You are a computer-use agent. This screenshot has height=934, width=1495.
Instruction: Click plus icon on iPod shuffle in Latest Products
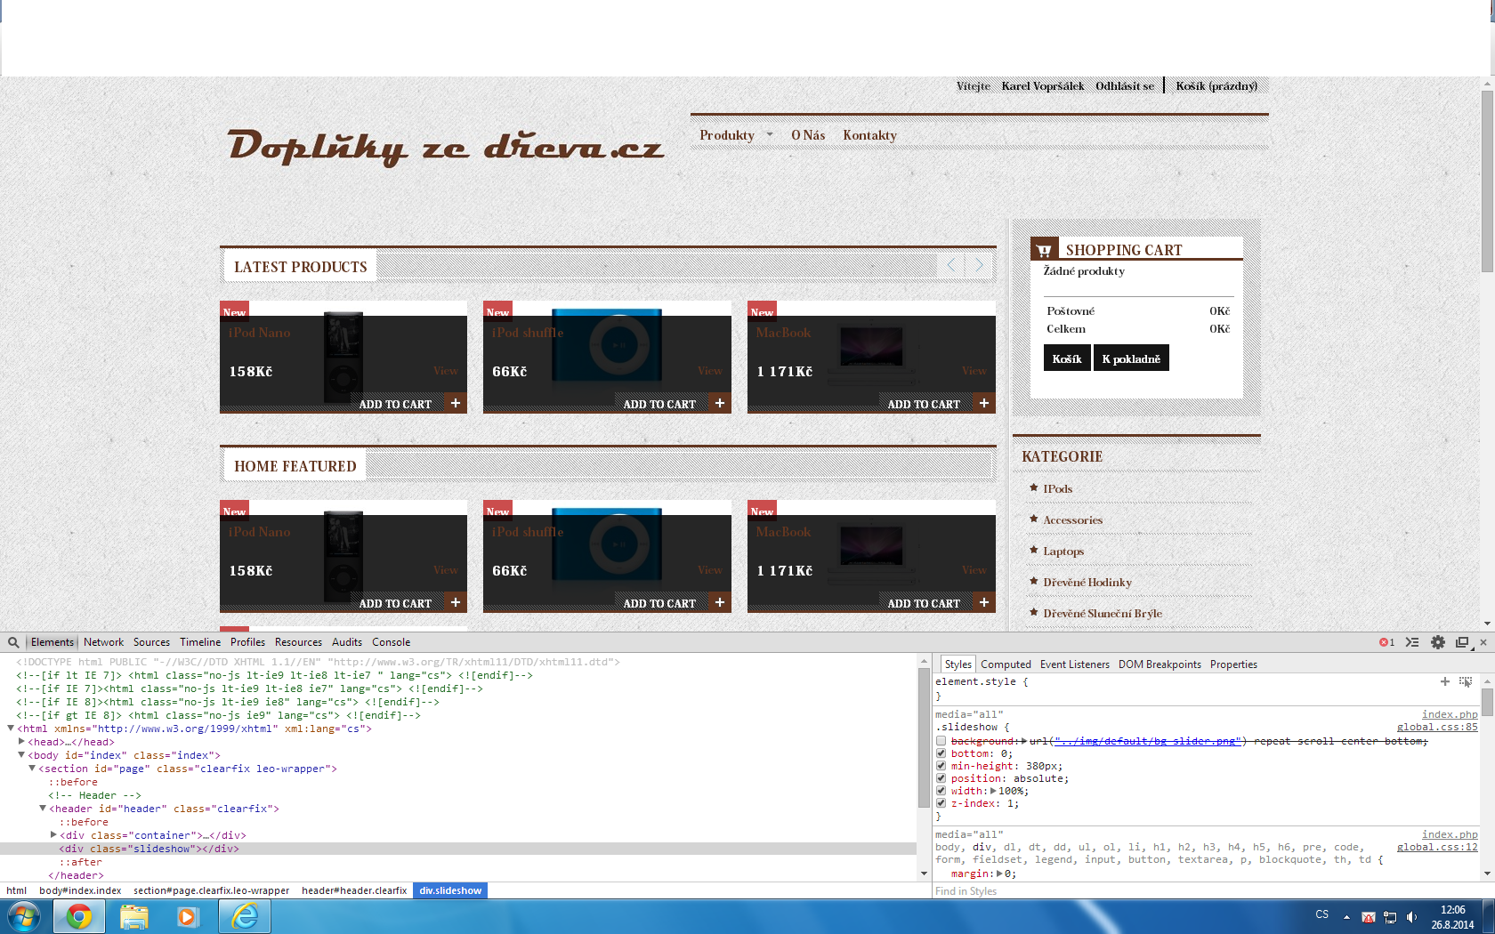pyautogui.click(x=720, y=403)
